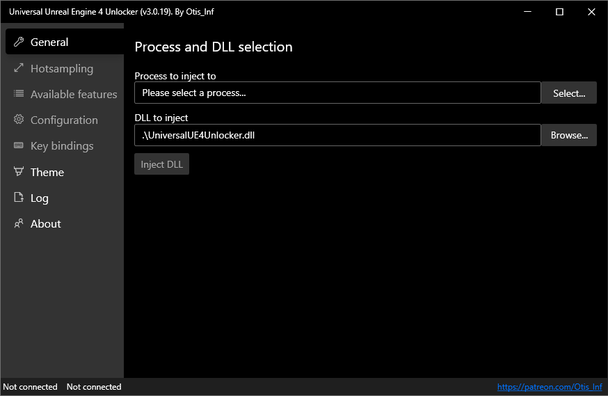Click the DLL to inject path field
Viewport: 608px width, 396px height.
pyautogui.click(x=337, y=135)
